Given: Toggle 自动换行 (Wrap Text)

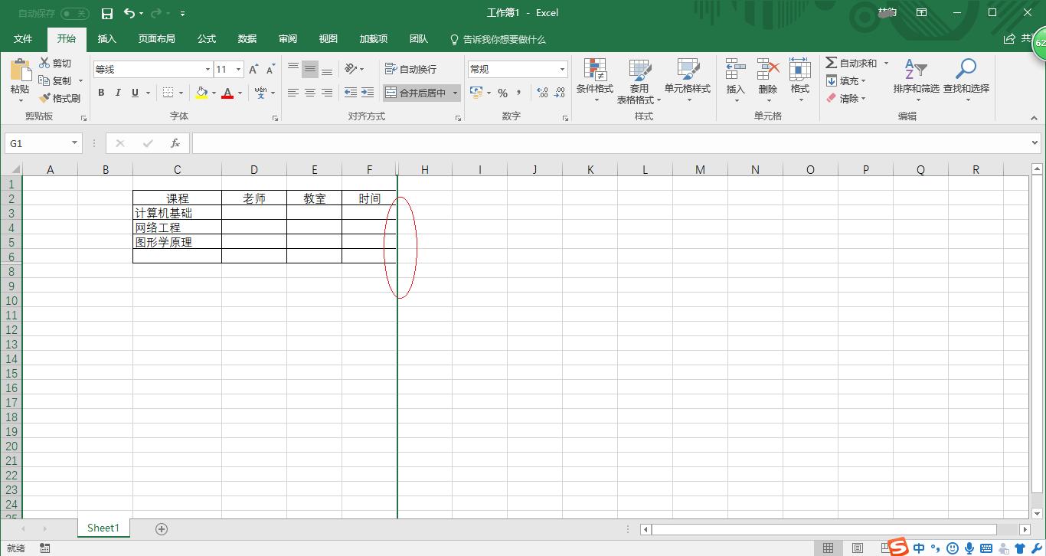Looking at the screenshot, I should click(x=410, y=68).
